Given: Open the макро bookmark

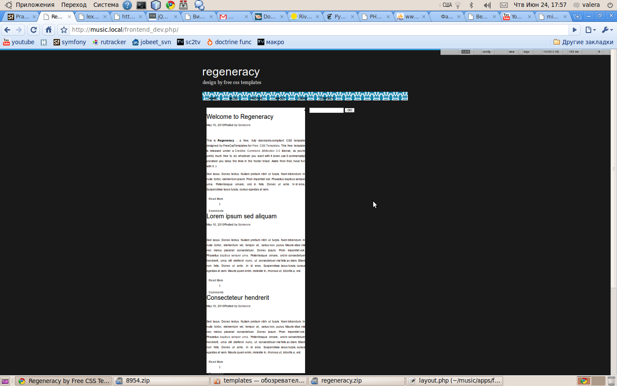Looking at the screenshot, I should 271,42.
